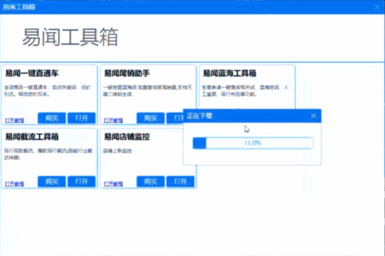This screenshot has width=385, height=256.
Task: Select the 易闻截流工具箱 card title
Action: click(32, 137)
